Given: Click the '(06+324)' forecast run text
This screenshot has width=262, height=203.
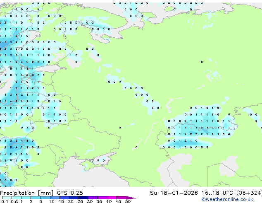Looking at the screenshot, I should pos(249,193).
